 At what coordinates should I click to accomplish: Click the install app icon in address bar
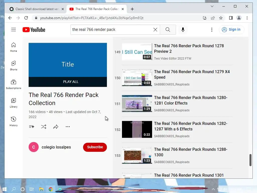[205, 18]
